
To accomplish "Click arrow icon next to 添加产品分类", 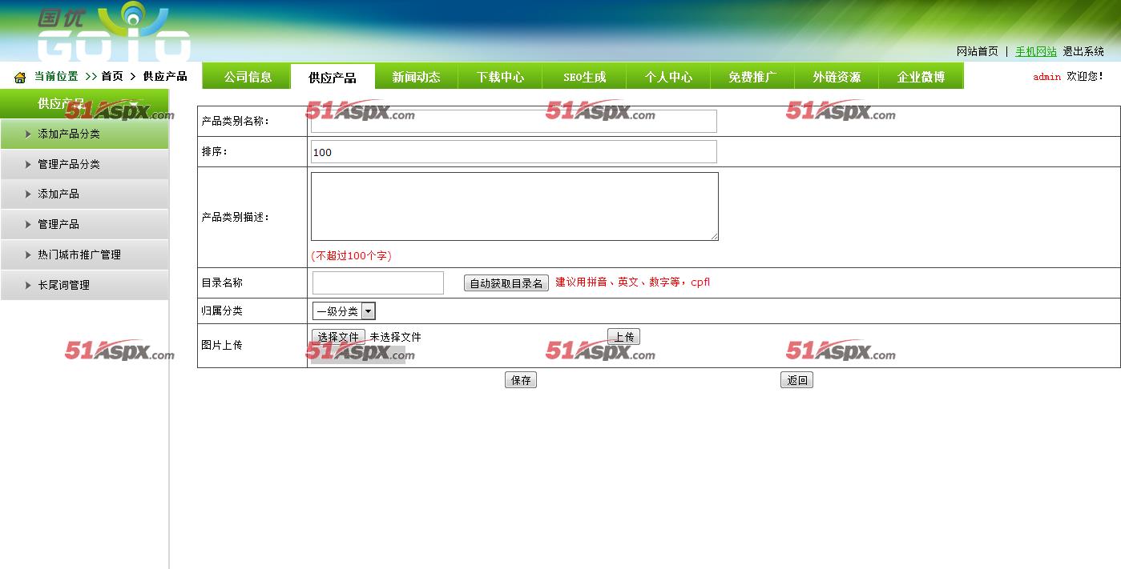I will (x=29, y=134).
